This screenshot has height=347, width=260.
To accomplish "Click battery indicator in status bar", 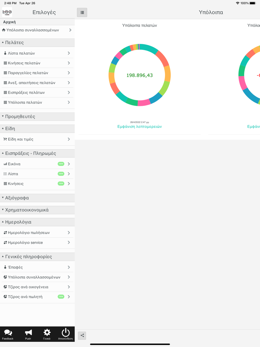I will tap(253, 3).
